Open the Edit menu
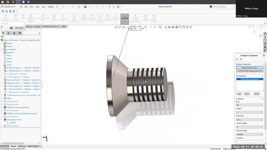267x150 pixels. point(26,7)
